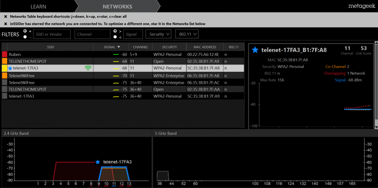Select TELENETHOMESPOT row with MAC 02:35:3B:B1:7F:A9
Viewport: 378px width, 188px height.
(123, 61)
